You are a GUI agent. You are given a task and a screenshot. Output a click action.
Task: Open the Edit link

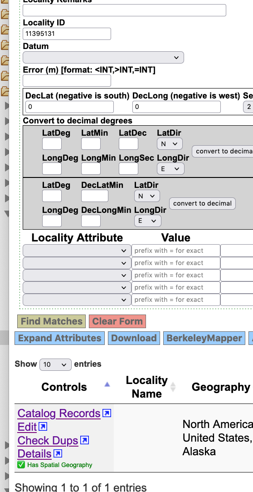coord(27,427)
